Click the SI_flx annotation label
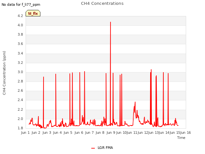The image size is (205, 154). [33, 13]
